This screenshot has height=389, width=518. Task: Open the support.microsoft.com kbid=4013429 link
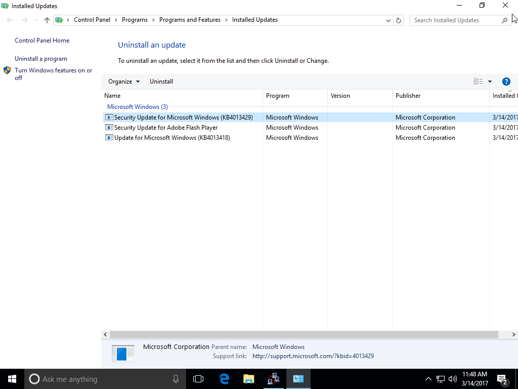tap(313, 356)
